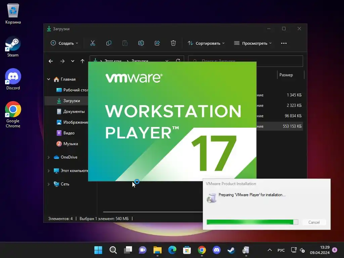Open the Сортировать dropdown
344x258 pixels.
[206, 43]
